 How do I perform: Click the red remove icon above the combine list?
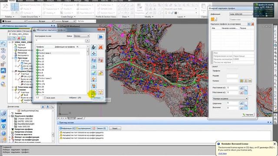pos(253,24)
